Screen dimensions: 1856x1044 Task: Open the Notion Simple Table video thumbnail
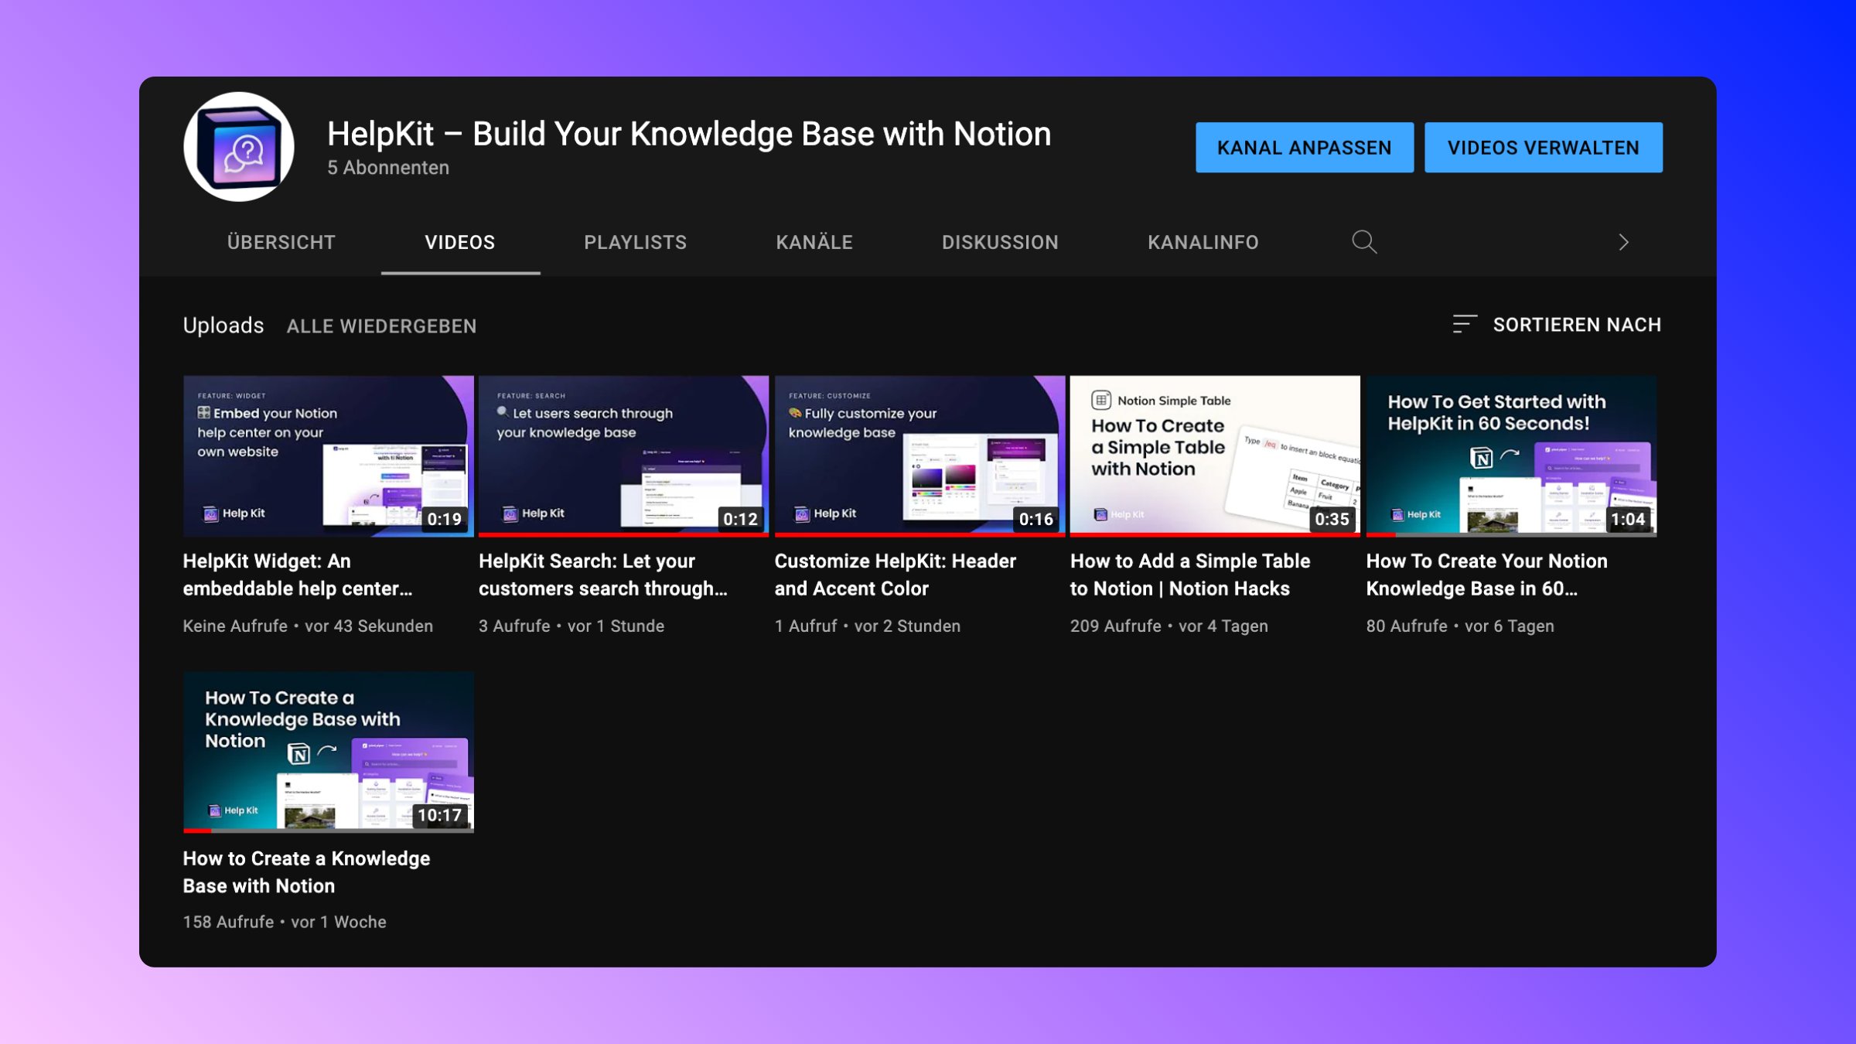(x=1215, y=456)
